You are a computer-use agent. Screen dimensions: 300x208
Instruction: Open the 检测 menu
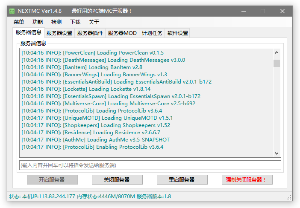pos(56,22)
